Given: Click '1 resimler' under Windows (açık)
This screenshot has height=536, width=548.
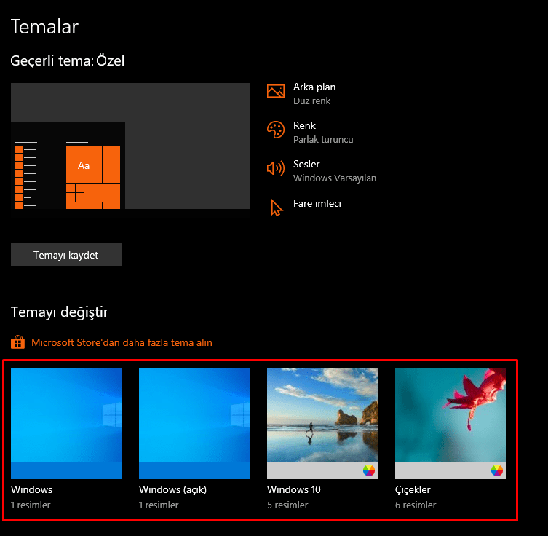Looking at the screenshot, I should pyautogui.click(x=159, y=505).
